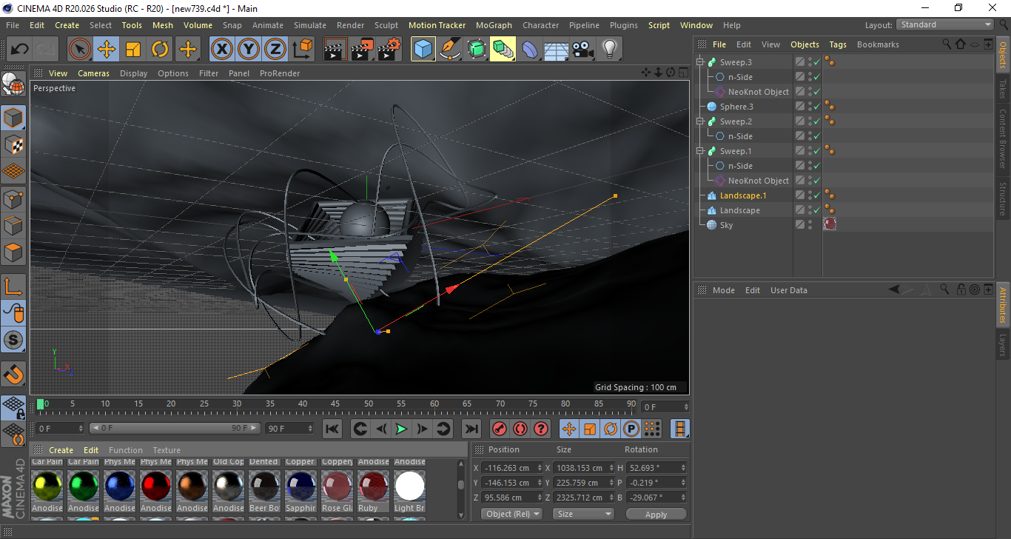The image size is (1011, 539).
Task: Add a Bend deformer
Action: pyautogui.click(x=530, y=50)
